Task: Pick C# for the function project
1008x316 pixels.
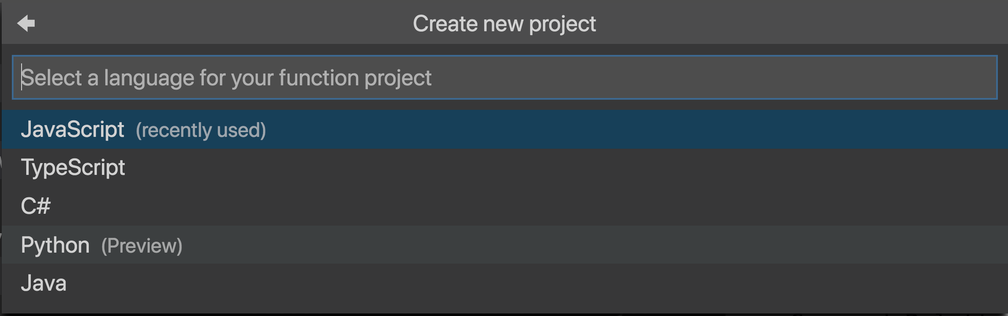Action: click(x=36, y=206)
